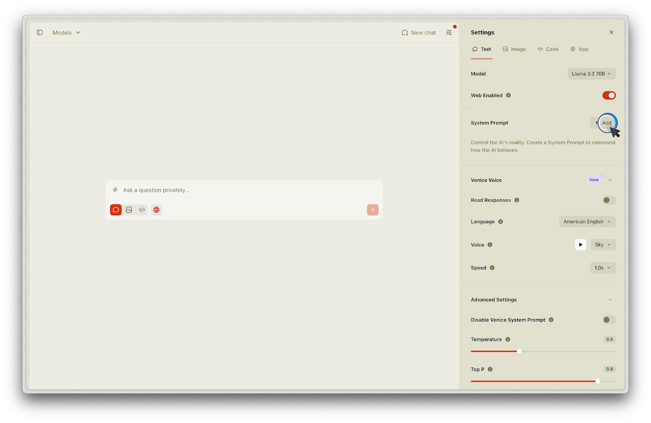Turn off the Web Enabled toggle

tap(609, 95)
